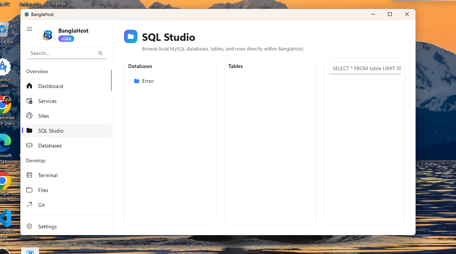
Task: Go to the Sites section
Action: pos(67,115)
